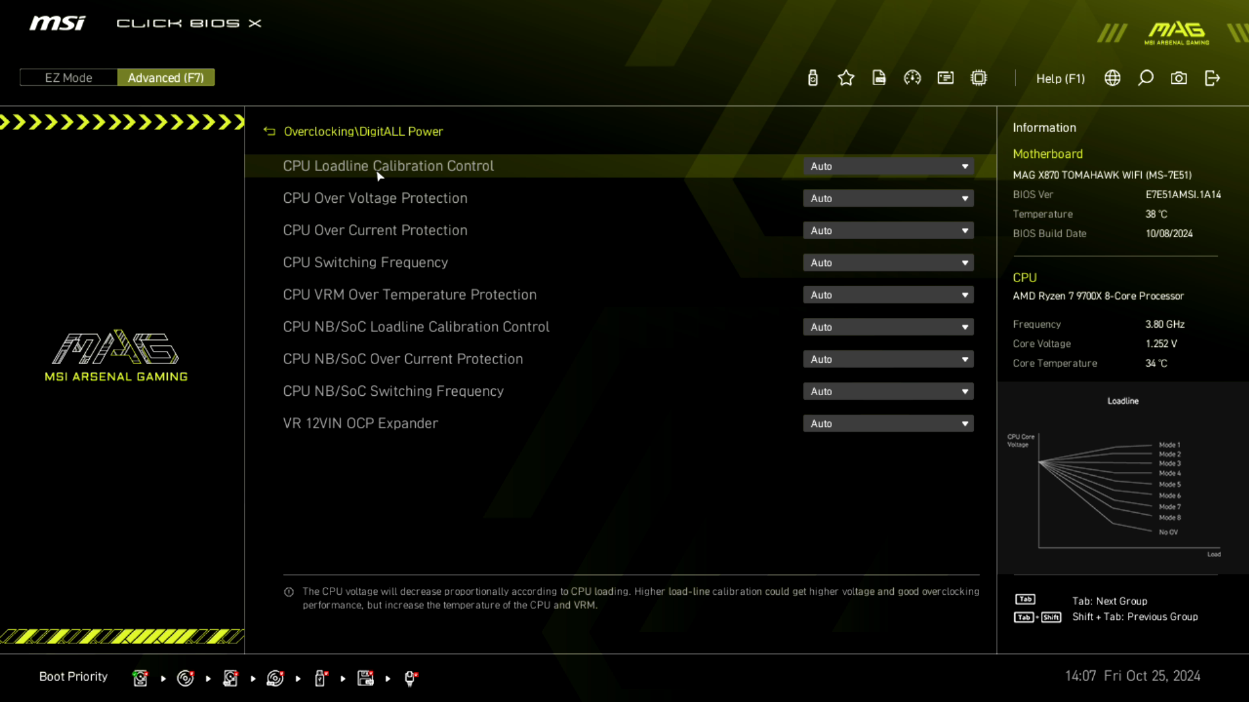Viewport: 1249px width, 702px height.
Task: Expand CPU Switching Frequency dropdown
Action: point(888,263)
